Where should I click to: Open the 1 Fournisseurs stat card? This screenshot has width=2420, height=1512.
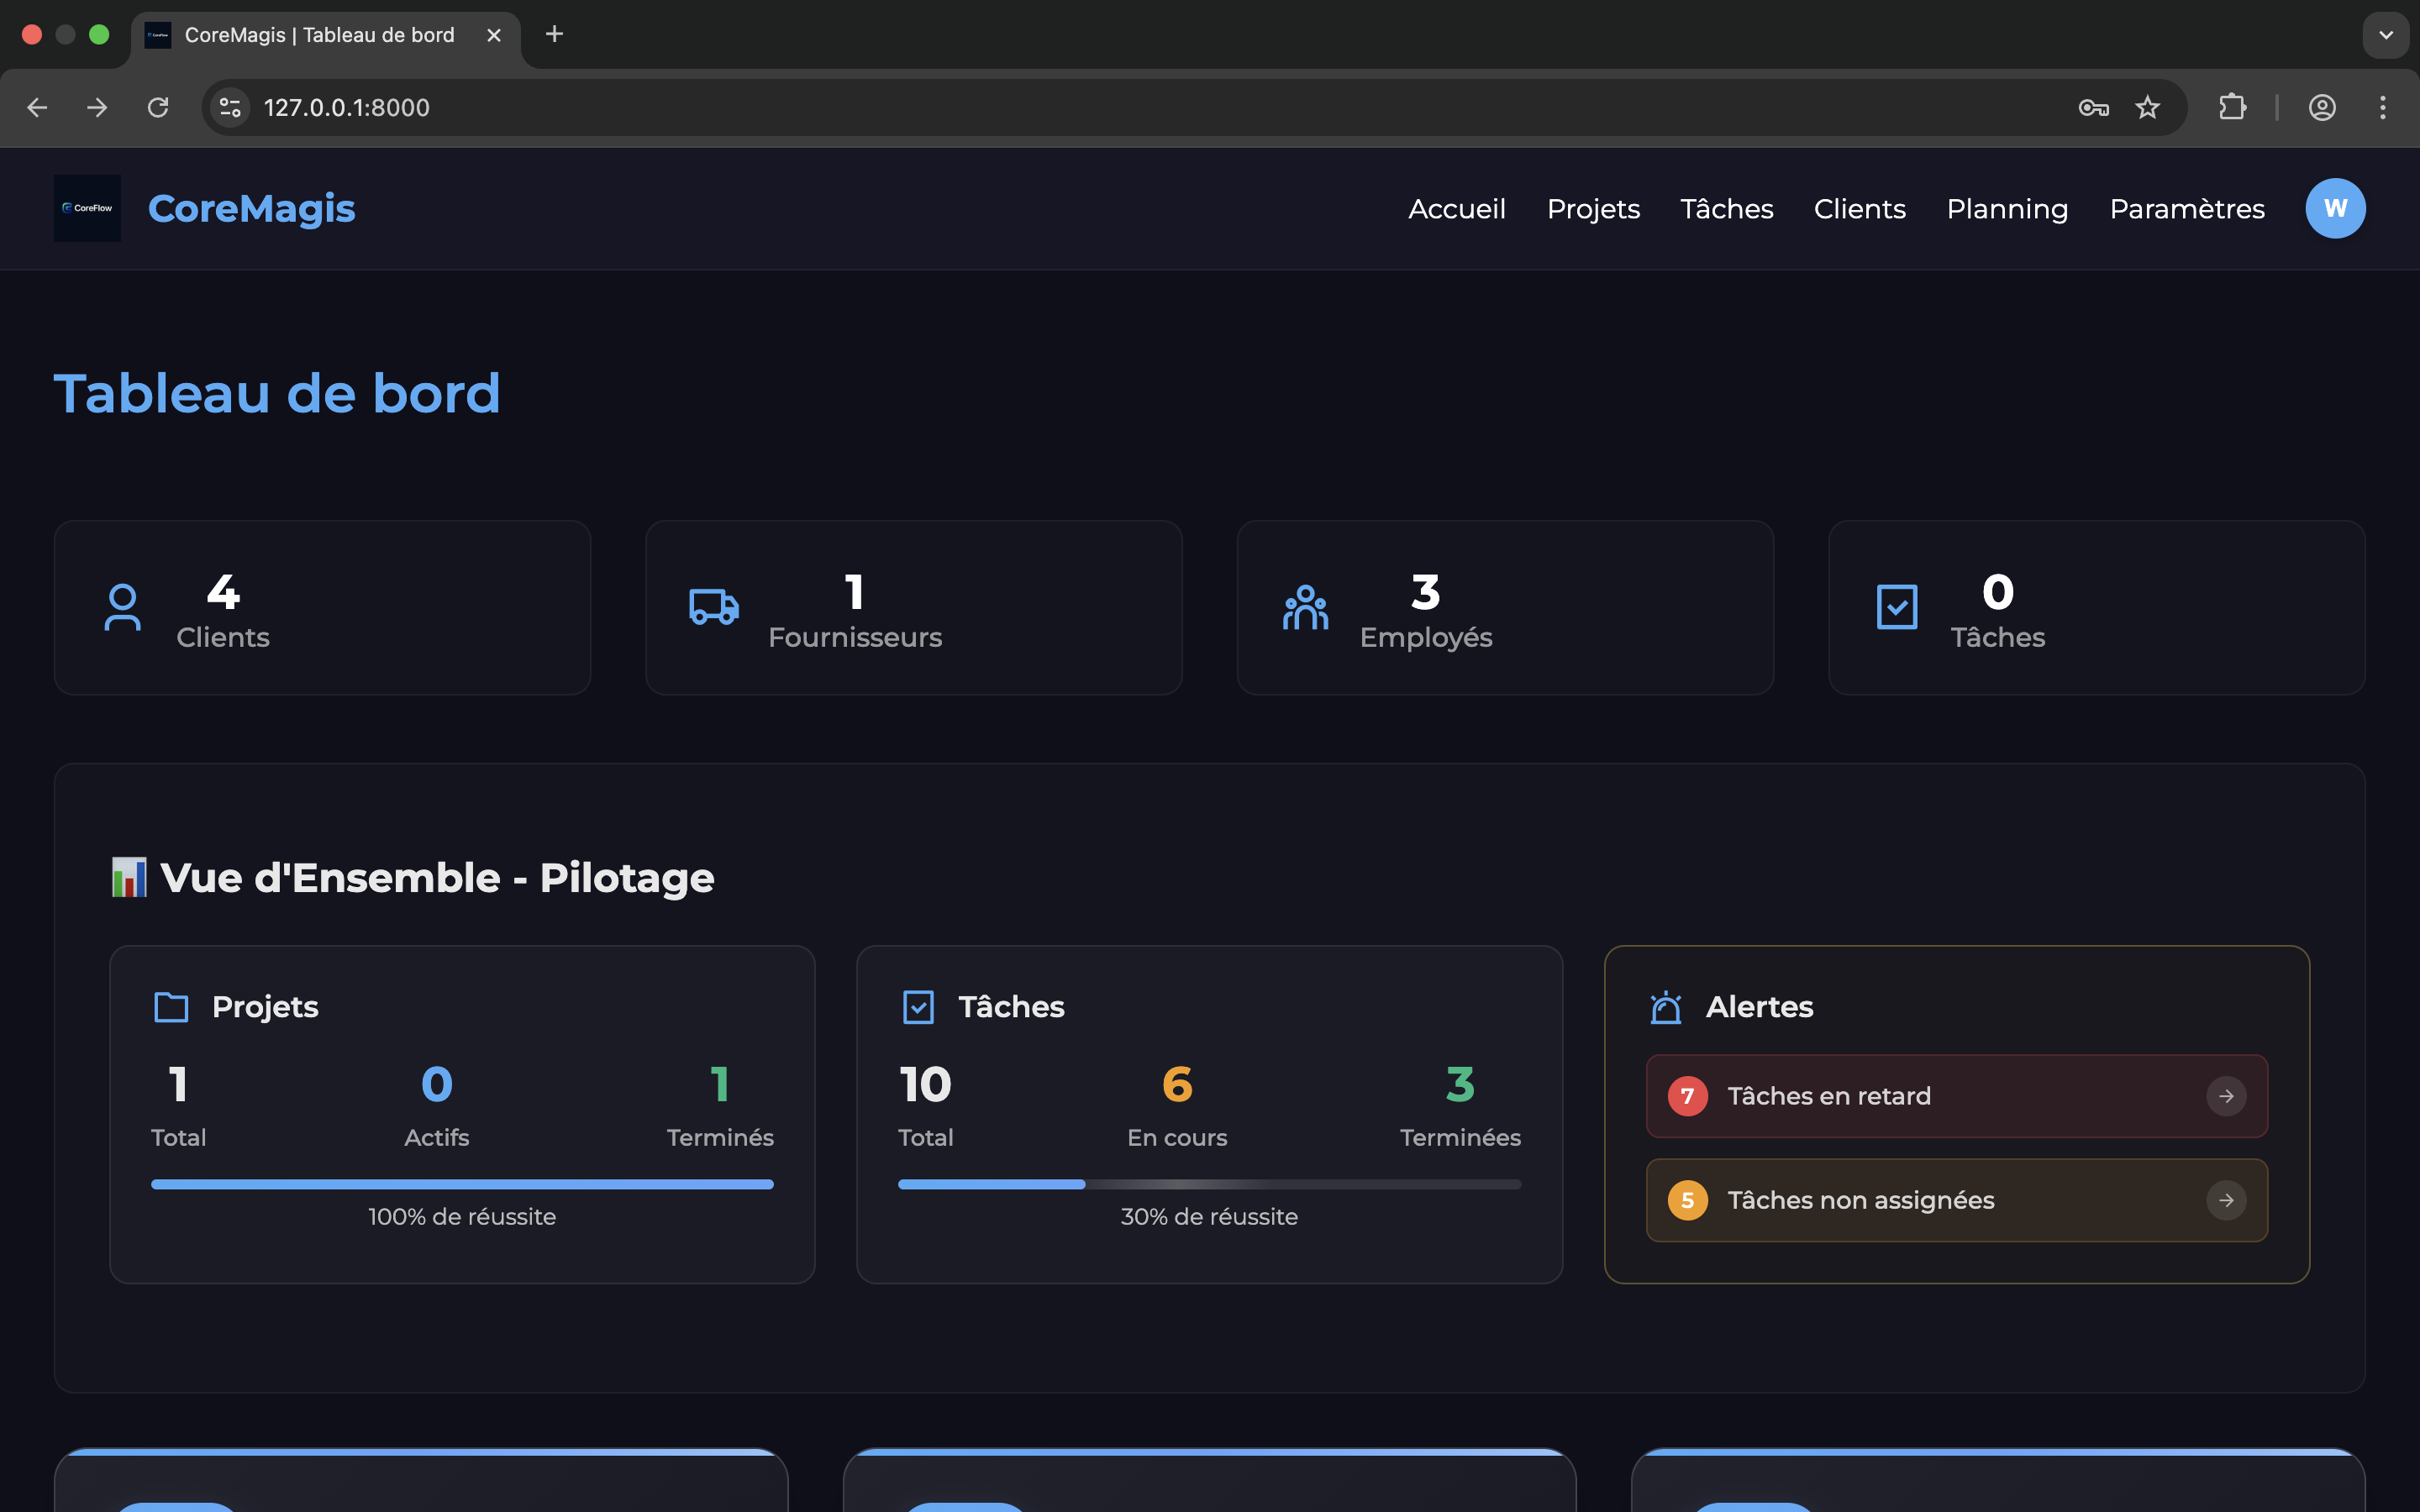(913, 607)
